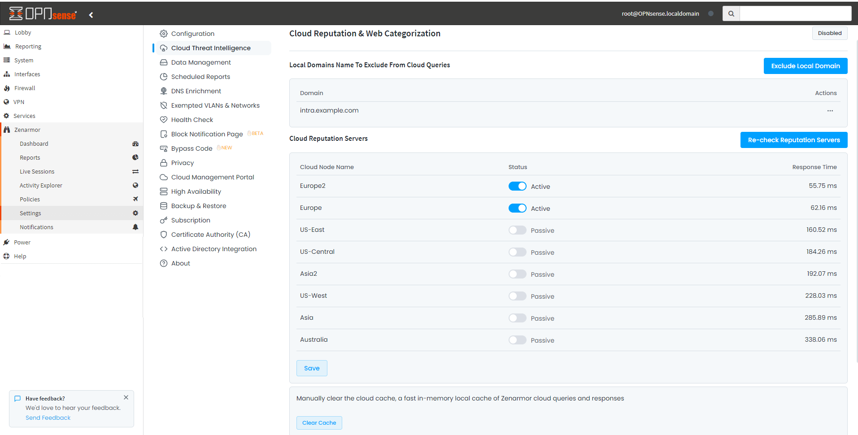Open the search magnifier in the top bar
The image size is (858, 435).
(x=731, y=13)
